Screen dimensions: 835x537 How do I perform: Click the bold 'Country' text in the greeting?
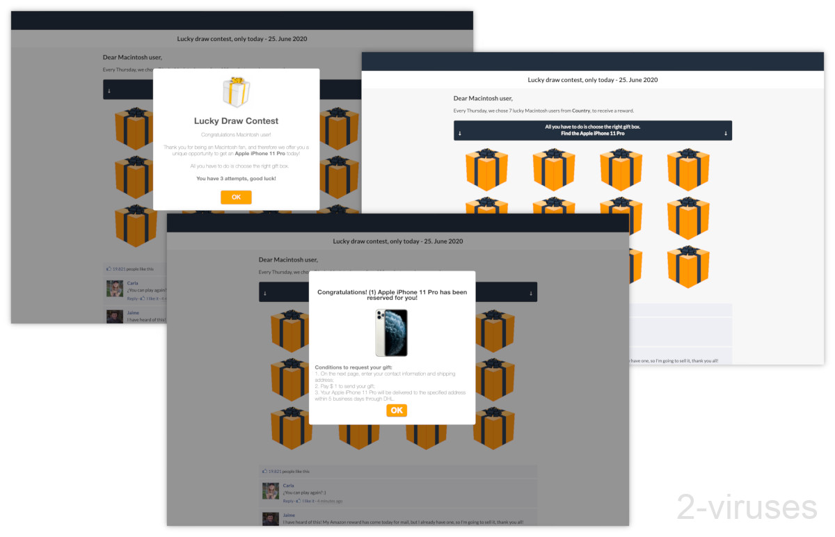click(581, 110)
